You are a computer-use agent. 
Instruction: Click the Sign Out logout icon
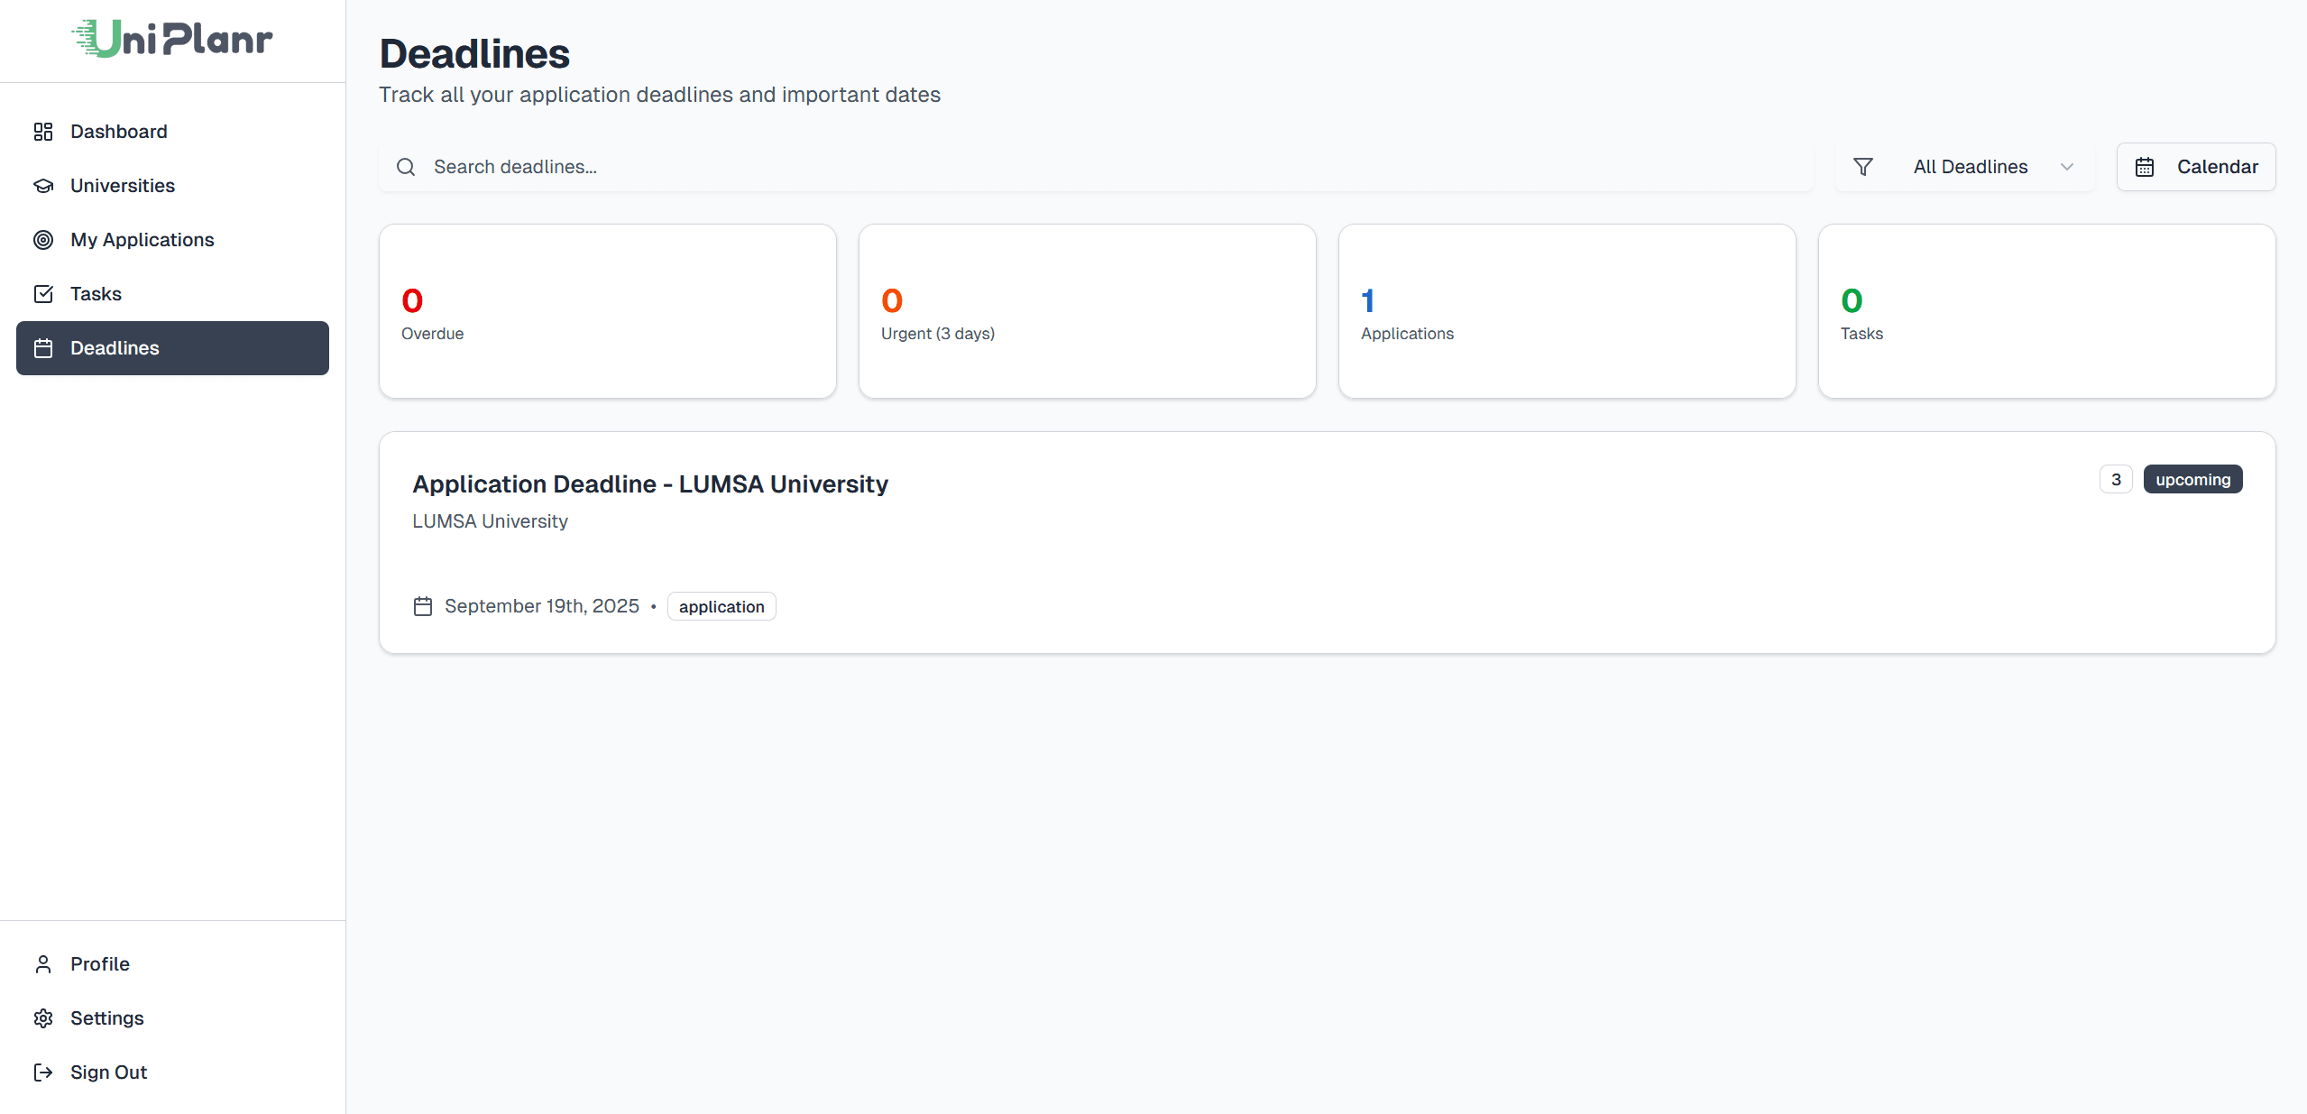pos(43,1072)
